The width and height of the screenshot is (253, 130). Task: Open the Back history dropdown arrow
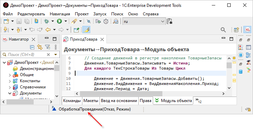54,30
